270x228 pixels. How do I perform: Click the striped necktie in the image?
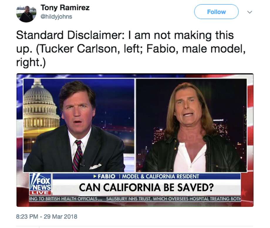[x=78, y=155]
